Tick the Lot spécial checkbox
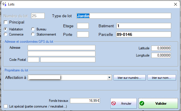 pos(5,106)
